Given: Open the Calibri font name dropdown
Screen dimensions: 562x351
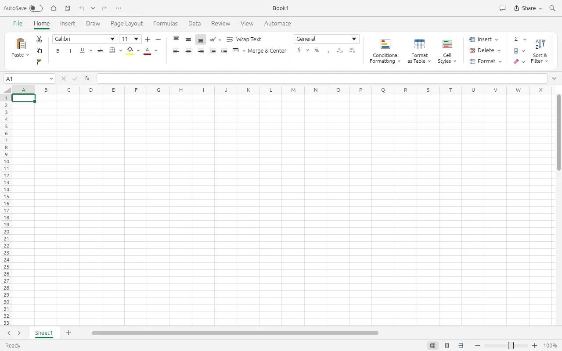Looking at the screenshot, I should (113, 39).
